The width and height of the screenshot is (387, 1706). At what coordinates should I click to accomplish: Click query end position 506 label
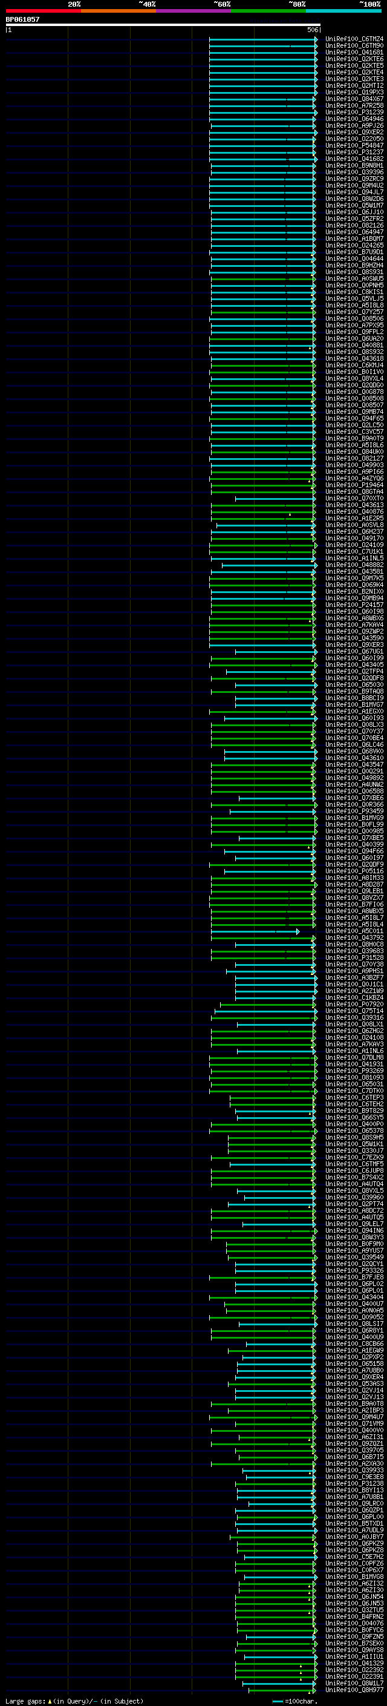[313, 30]
